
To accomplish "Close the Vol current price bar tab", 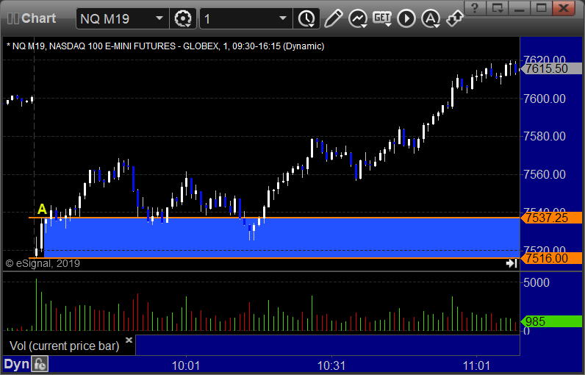I will click(129, 340).
